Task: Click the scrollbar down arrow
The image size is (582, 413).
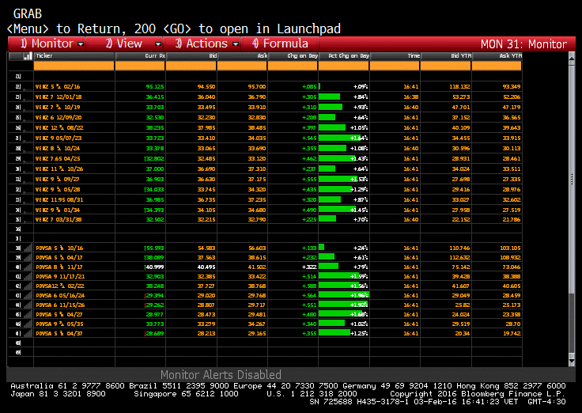Action: 572,361
